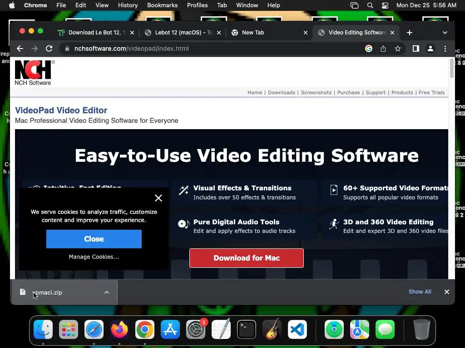
Task: Open System Preferences from the Dock
Action: [196, 329]
